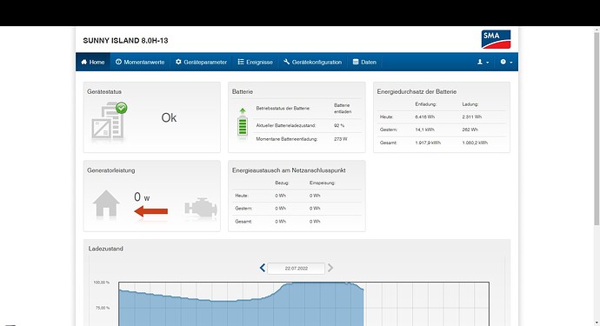The image size is (600, 326).
Task: Click the battery state value '92 %'
Action: pyautogui.click(x=339, y=125)
